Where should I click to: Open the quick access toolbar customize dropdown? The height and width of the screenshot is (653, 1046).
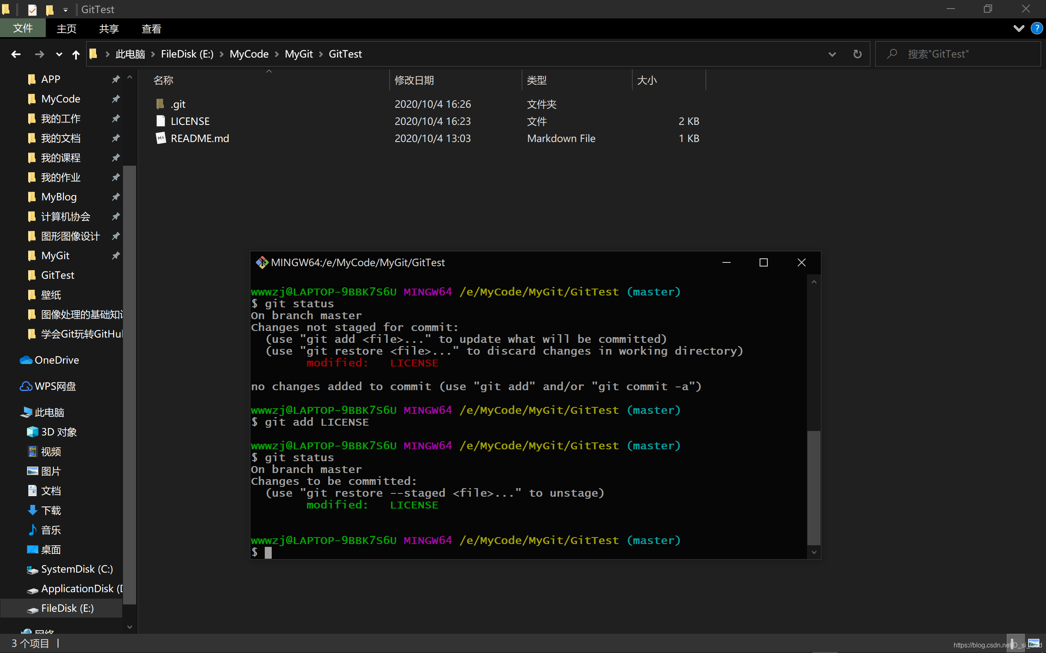(x=65, y=9)
